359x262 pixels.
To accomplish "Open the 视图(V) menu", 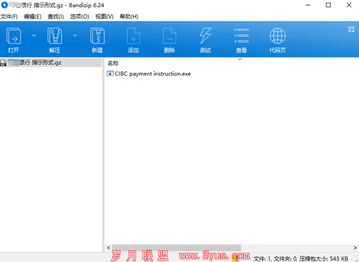I will point(104,16).
